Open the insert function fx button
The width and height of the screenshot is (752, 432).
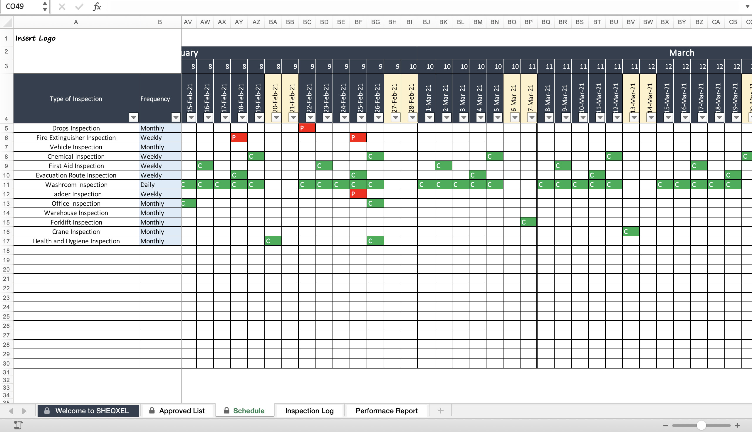[97, 6]
